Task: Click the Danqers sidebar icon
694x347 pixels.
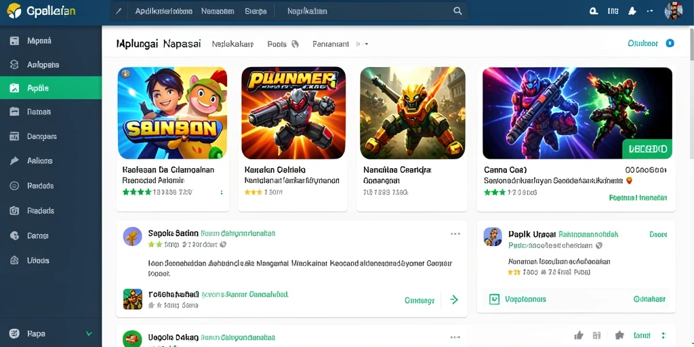Action: click(x=14, y=136)
